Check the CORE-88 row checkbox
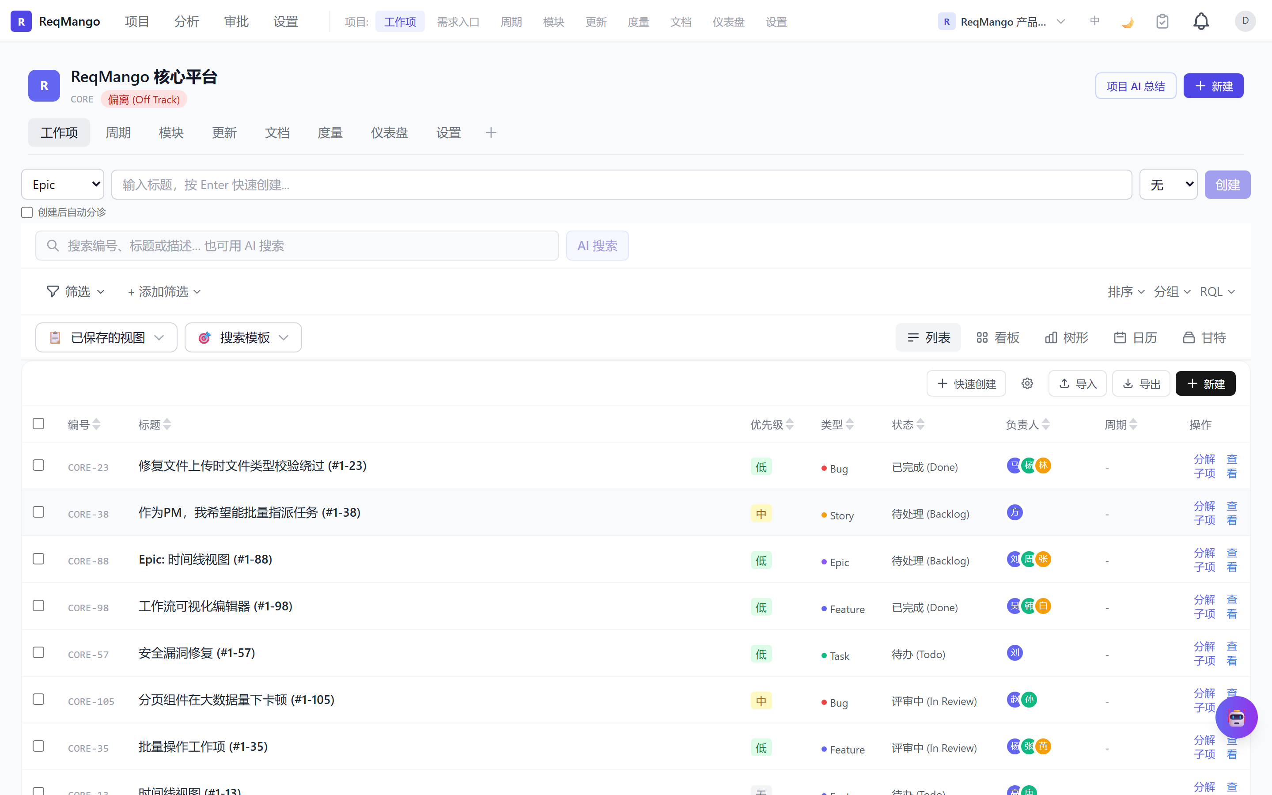The image size is (1272, 795). 38,559
